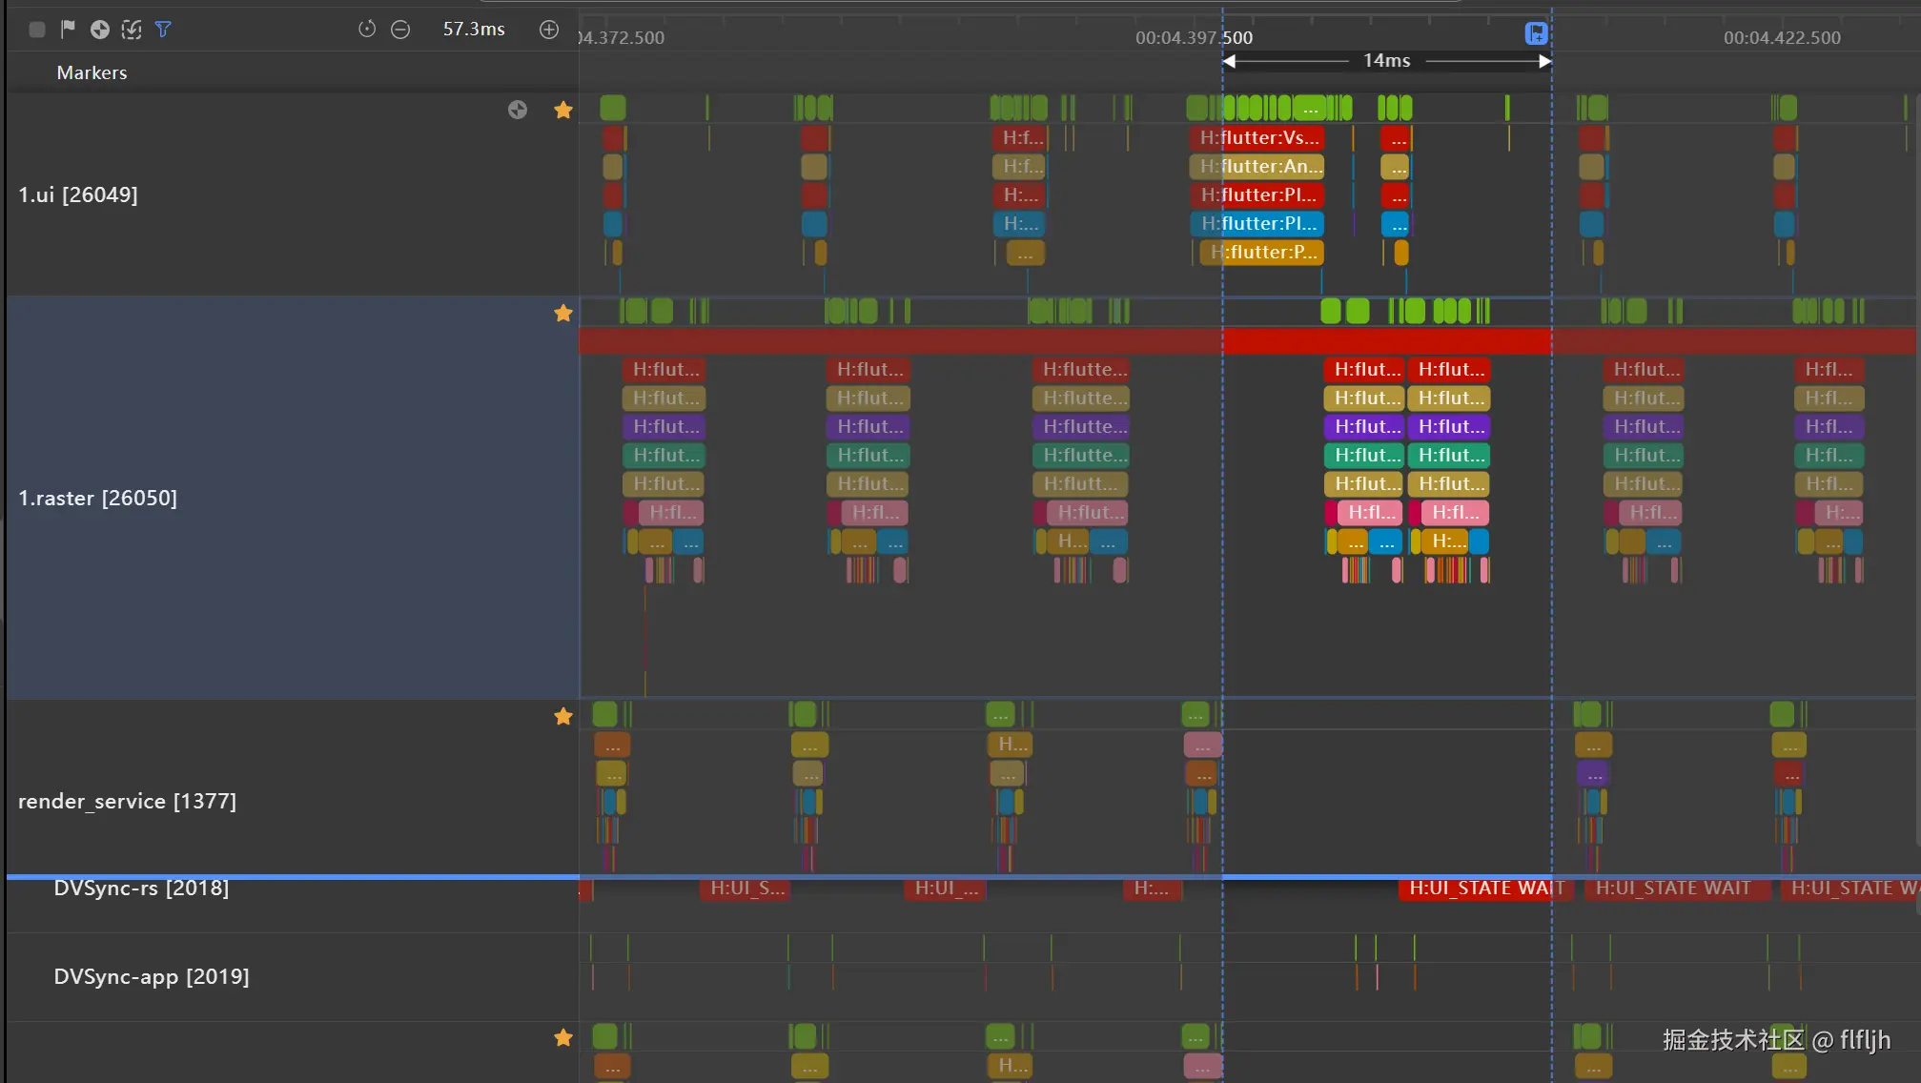Click the dashed selection-range toolbar icon

[132, 30]
